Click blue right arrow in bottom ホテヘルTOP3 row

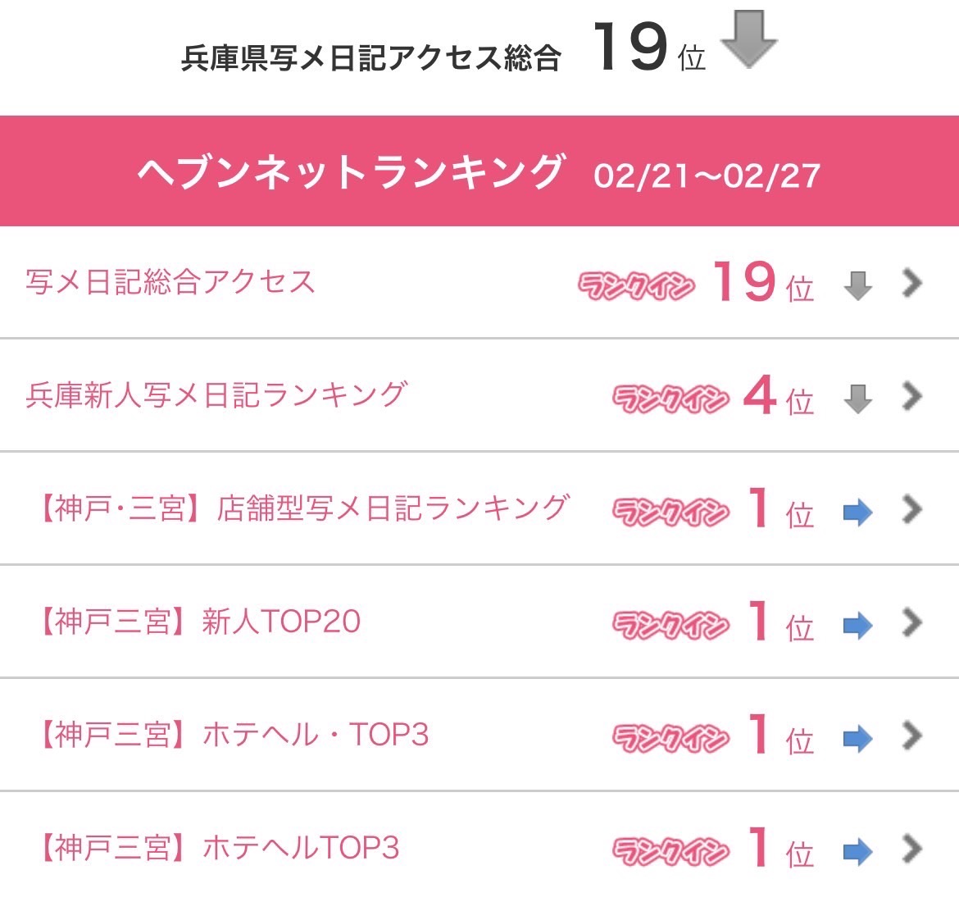tap(857, 852)
